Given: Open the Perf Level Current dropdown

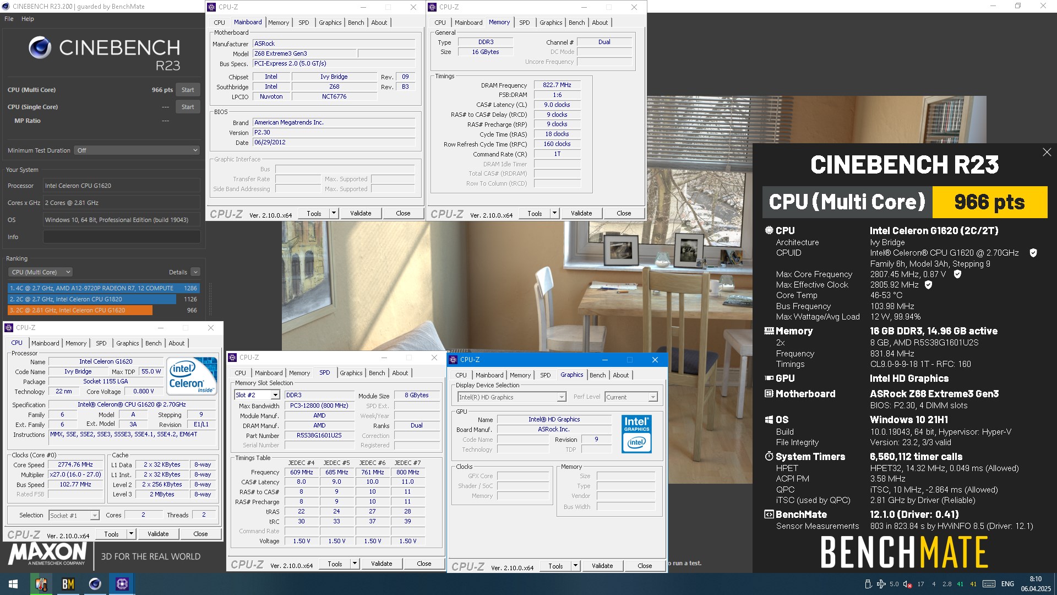Looking at the screenshot, I should [x=631, y=397].
